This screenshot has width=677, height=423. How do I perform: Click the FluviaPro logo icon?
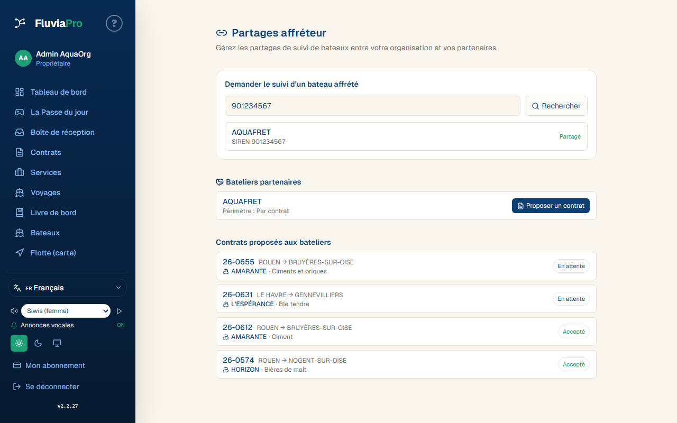[20, 23]
